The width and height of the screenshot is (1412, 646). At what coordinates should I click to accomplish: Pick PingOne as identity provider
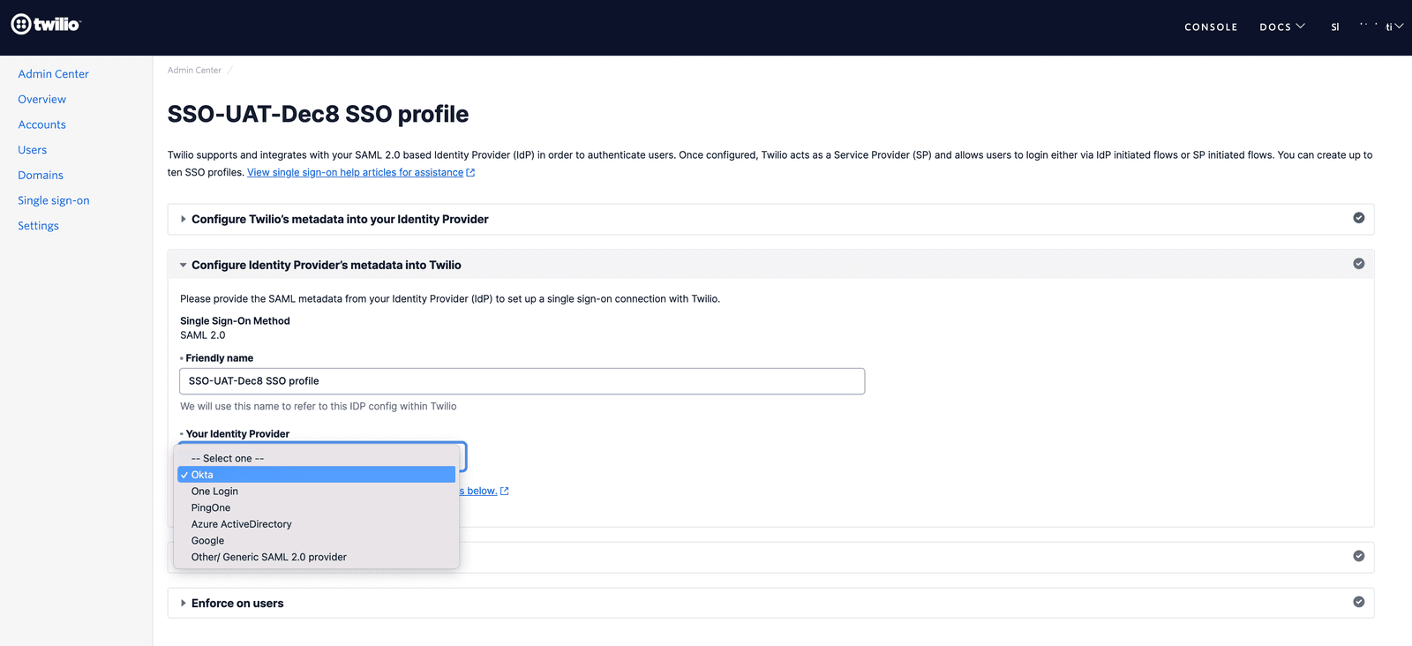click(x=211, y=507)
